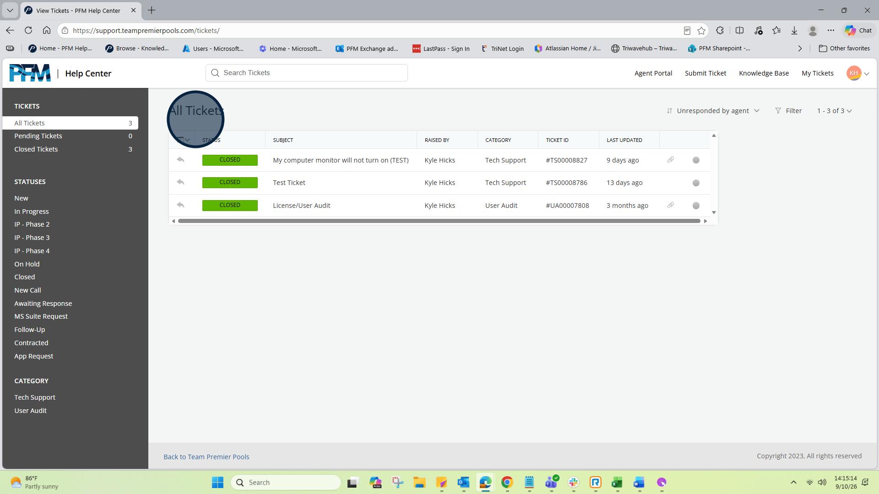Open Filter button for tickets
The height and width of the screenshot is (494, 879).
tap(788, 111)
